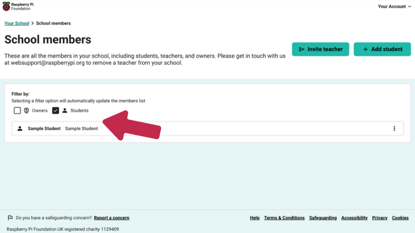The image size is (415, 233).
Task: Open the Help footer link
Action: pyautogui.click(x=254, y=218)
